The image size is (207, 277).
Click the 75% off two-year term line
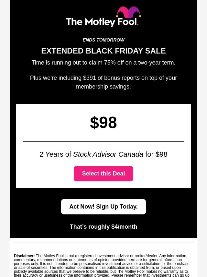click(x=103, y=63)
